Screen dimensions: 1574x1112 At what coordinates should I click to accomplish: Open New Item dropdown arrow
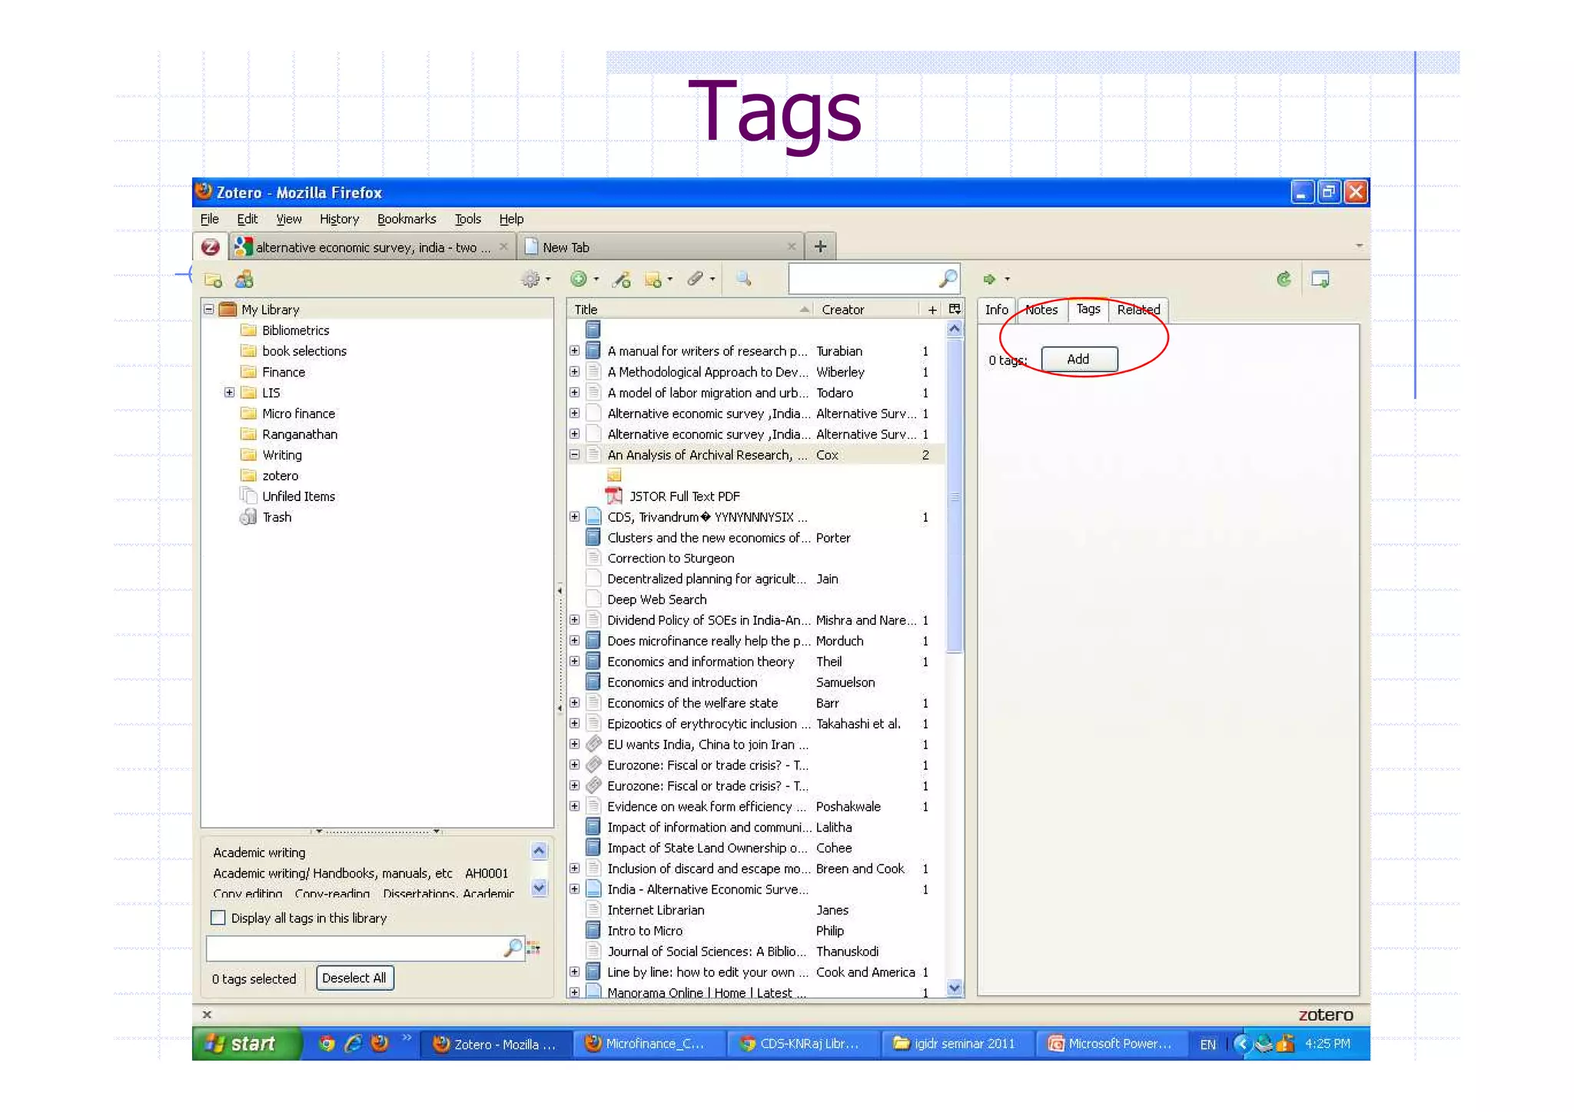point(596,280)
